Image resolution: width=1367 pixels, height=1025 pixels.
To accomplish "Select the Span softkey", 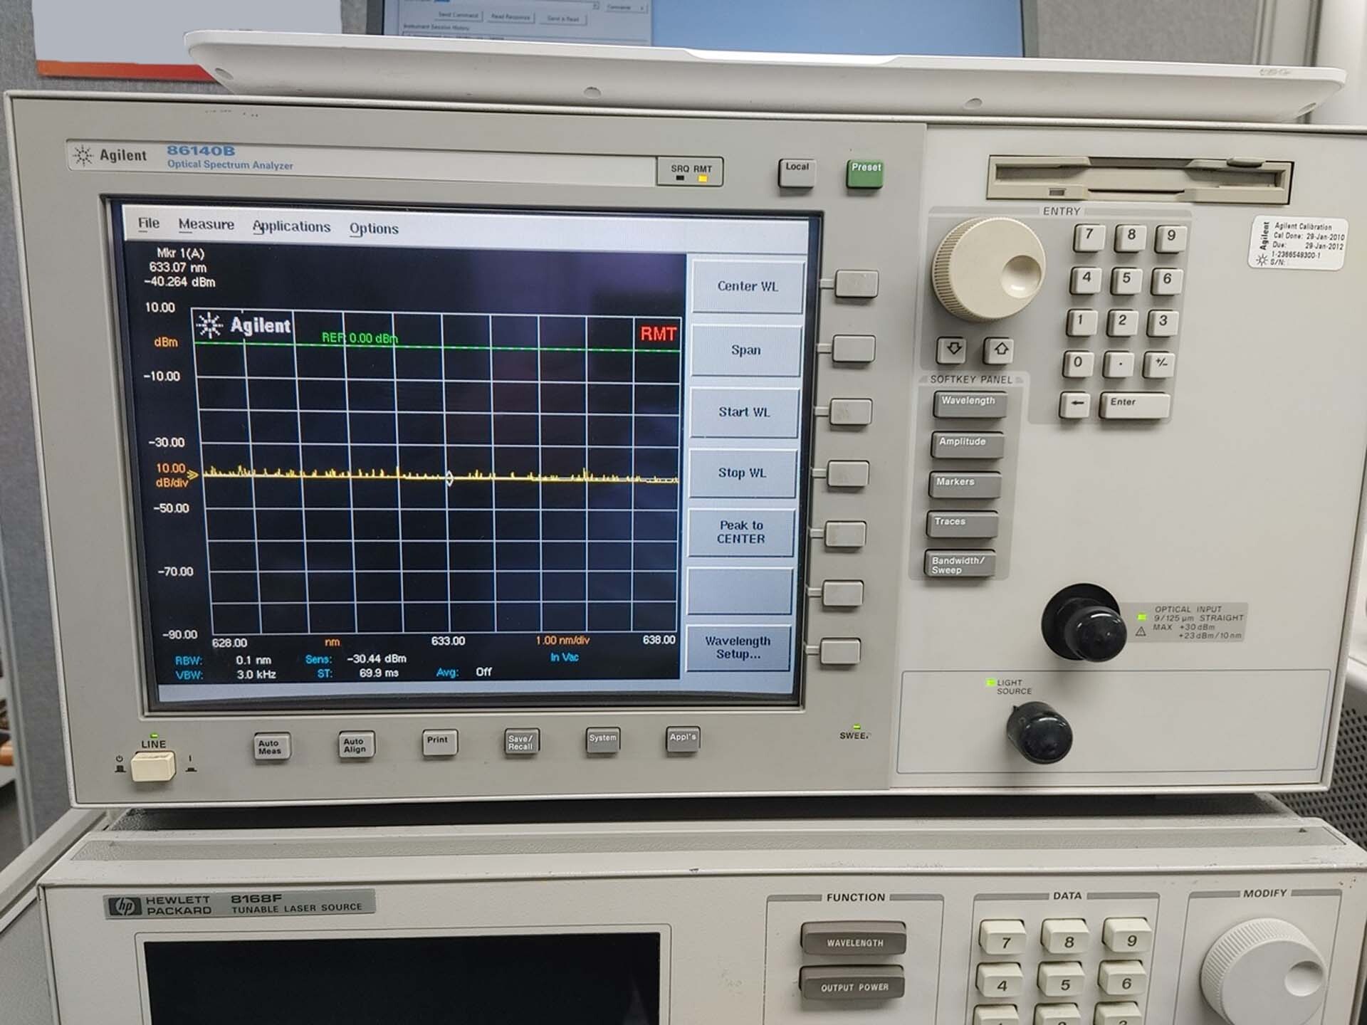I will [745, 350].
